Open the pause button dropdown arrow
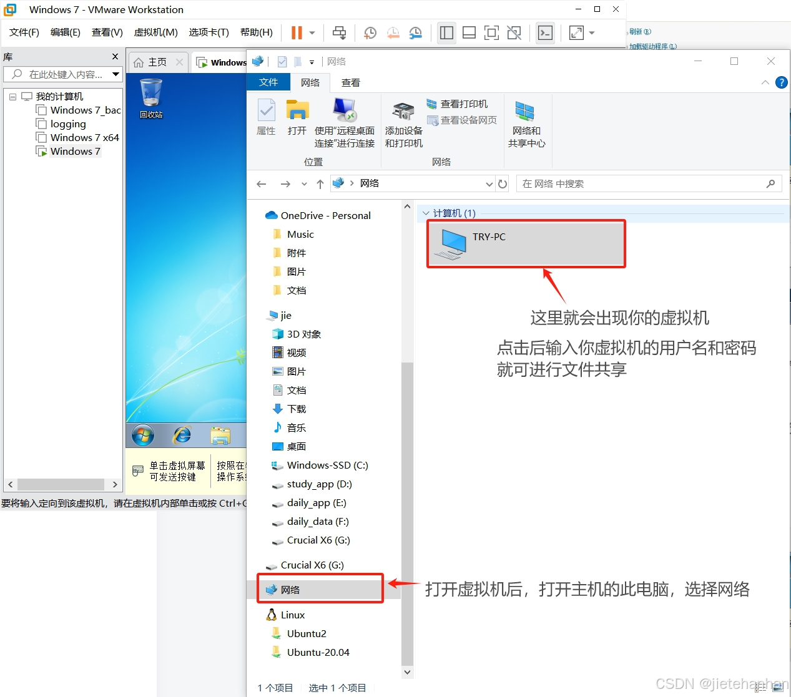Viewport: 791px width, 697px height. (312, 32)
